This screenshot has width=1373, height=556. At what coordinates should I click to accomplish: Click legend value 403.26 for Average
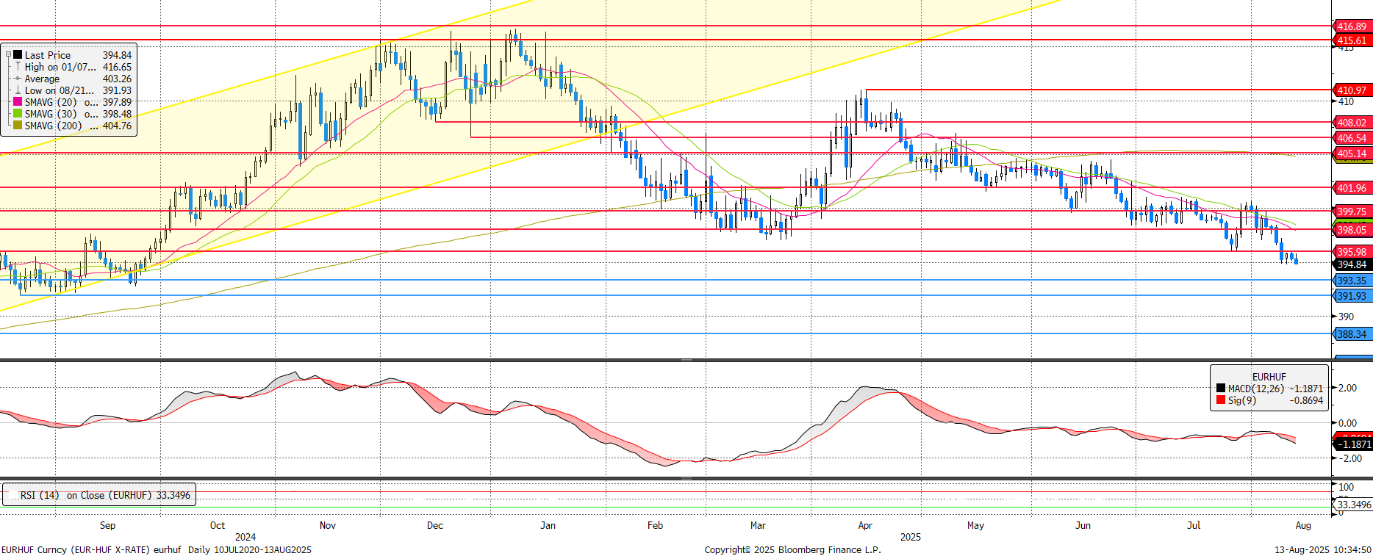point(117,79)
